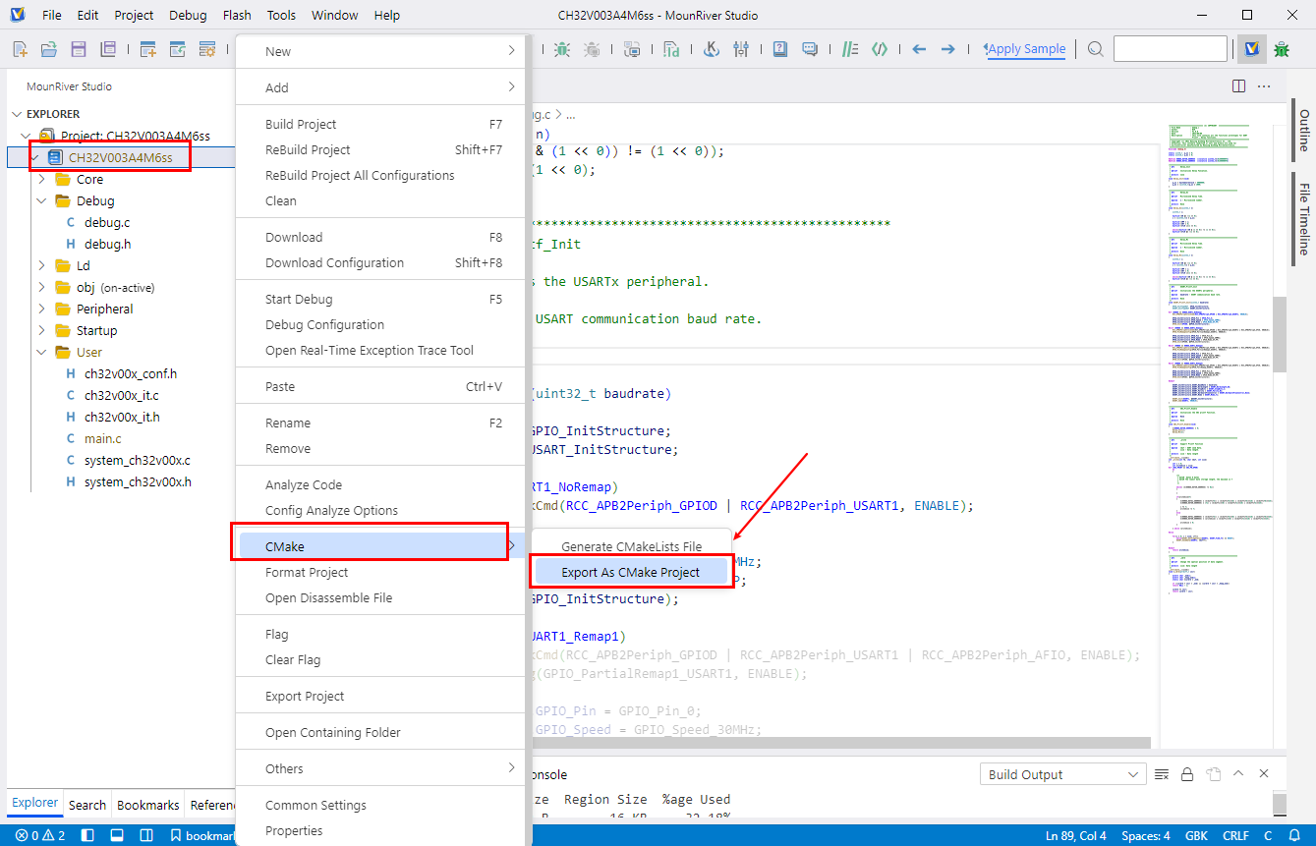Collapse the User folder
1316x846 pixels.
tap(41, 353)
